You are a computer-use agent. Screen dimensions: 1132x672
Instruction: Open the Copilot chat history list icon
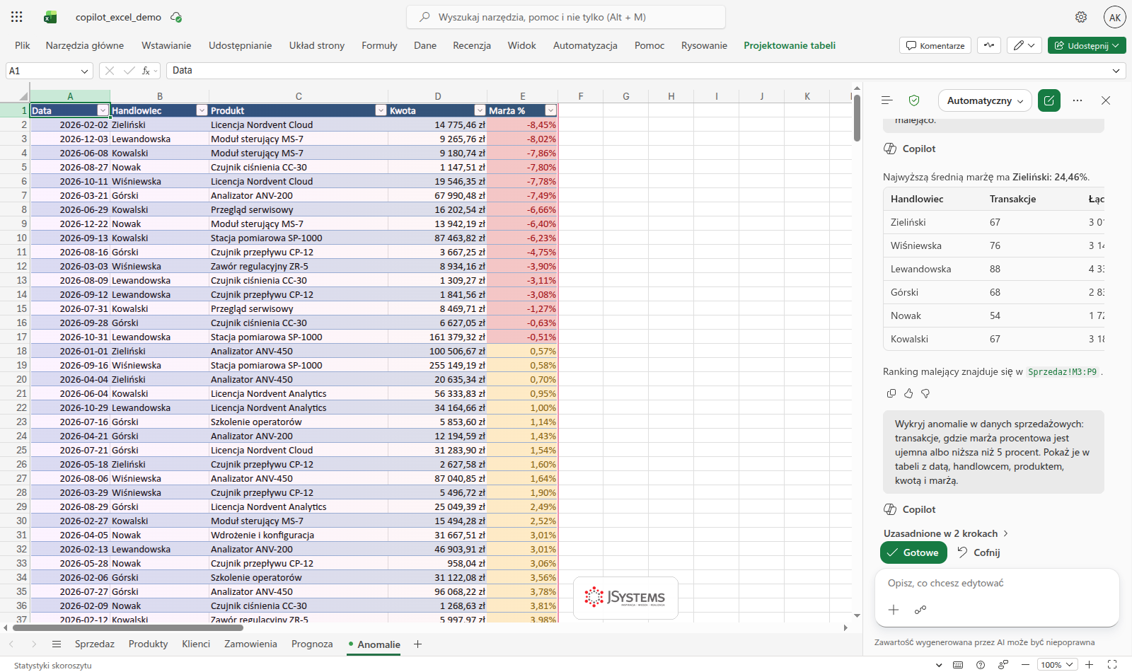click(887, 100)
